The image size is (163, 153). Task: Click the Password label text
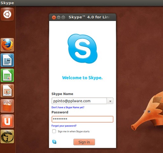(x=60, y=112)
